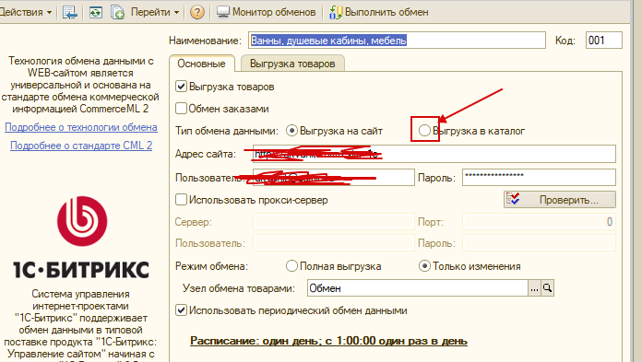Open help with question mark icon

tap(197, 12)
